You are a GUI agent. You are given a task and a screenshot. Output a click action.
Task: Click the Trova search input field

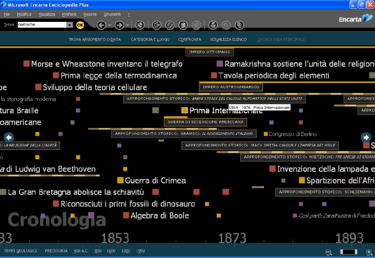[x=42, y=25]
